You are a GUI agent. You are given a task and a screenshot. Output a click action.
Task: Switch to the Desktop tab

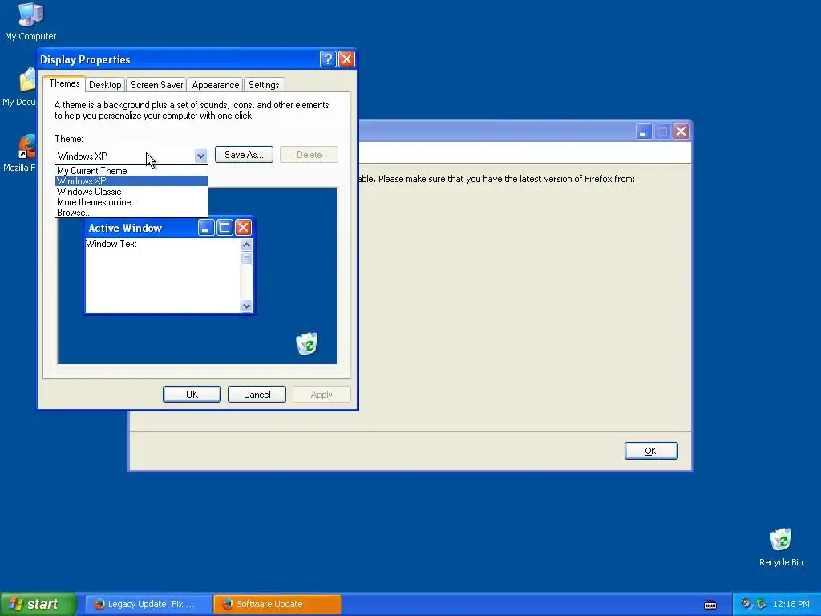tap(105, 85)
